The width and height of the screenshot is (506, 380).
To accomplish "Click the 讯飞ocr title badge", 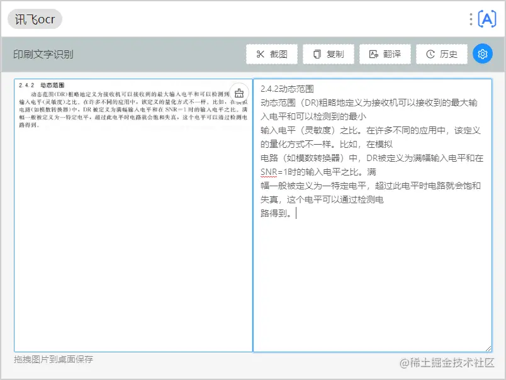I will (x=35, y=19).
